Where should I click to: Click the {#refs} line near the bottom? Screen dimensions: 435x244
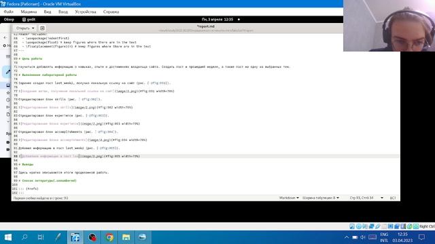pyautogui.click(x=29, y=188)
